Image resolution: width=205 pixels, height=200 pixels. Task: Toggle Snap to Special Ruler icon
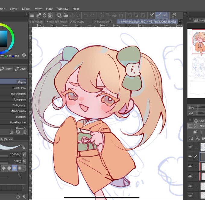coord(159,15)
